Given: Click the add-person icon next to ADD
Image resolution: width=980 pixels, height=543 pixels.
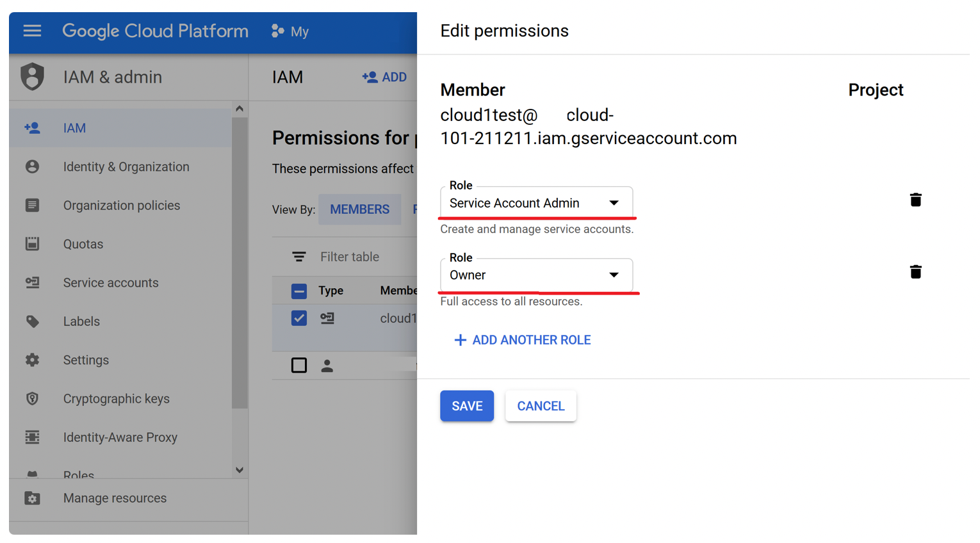Looking at the screenshot, I should coord(370,77).
